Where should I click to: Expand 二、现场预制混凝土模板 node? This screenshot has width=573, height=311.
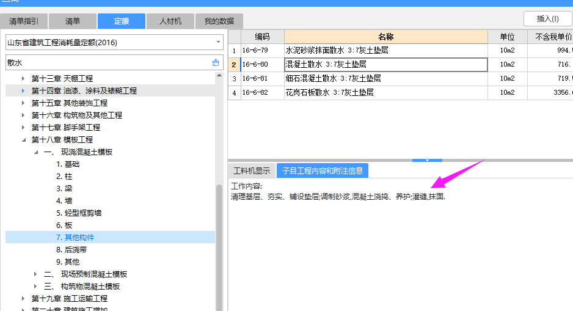(x=35, y=274)
